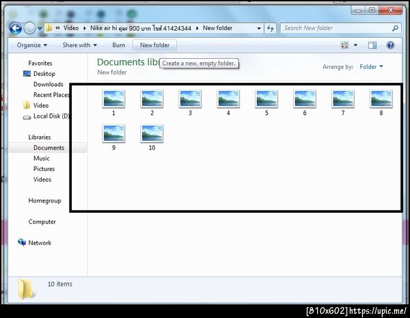
Task: Select New folder breadcrumb segment
Action: click(217, 28)
